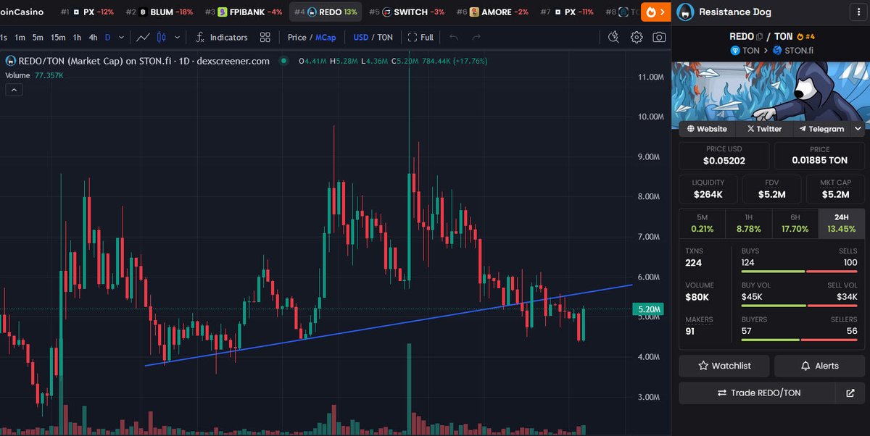Click the LIQUIDITY $264K box
The height and width of the screenshot is (436, 870).
[x=708, y=189]
